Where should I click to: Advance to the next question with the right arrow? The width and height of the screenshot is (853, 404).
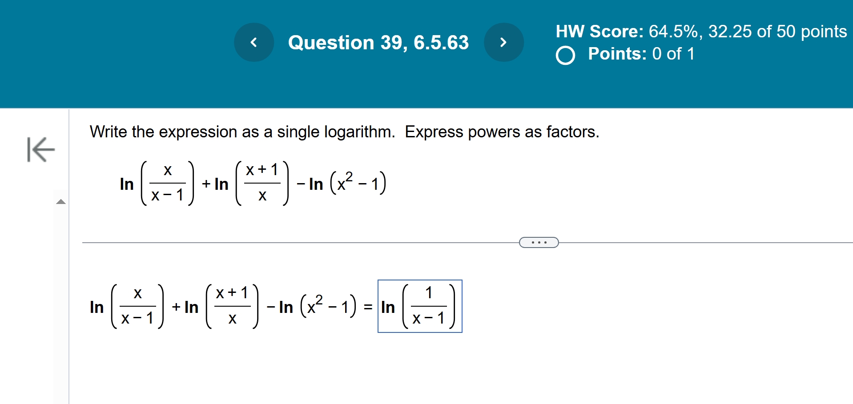pyautogui.click(x=504, y=42)
